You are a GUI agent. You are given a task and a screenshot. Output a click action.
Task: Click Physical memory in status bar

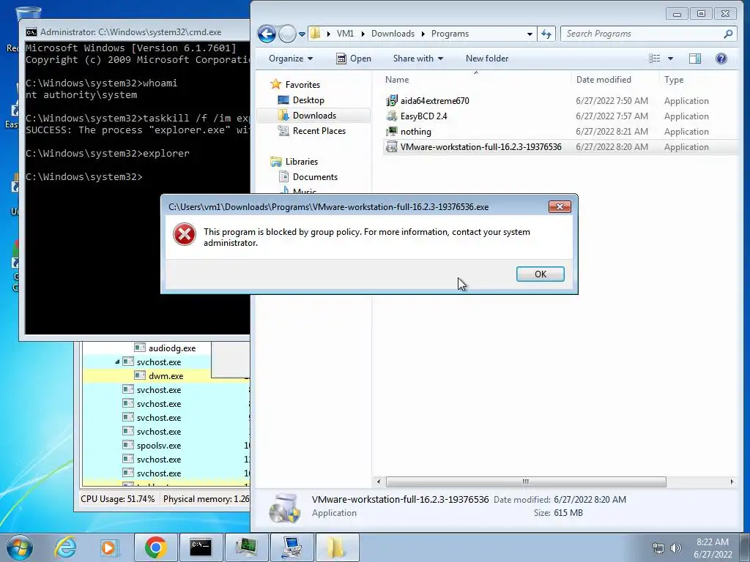click(x=206, y=499)
